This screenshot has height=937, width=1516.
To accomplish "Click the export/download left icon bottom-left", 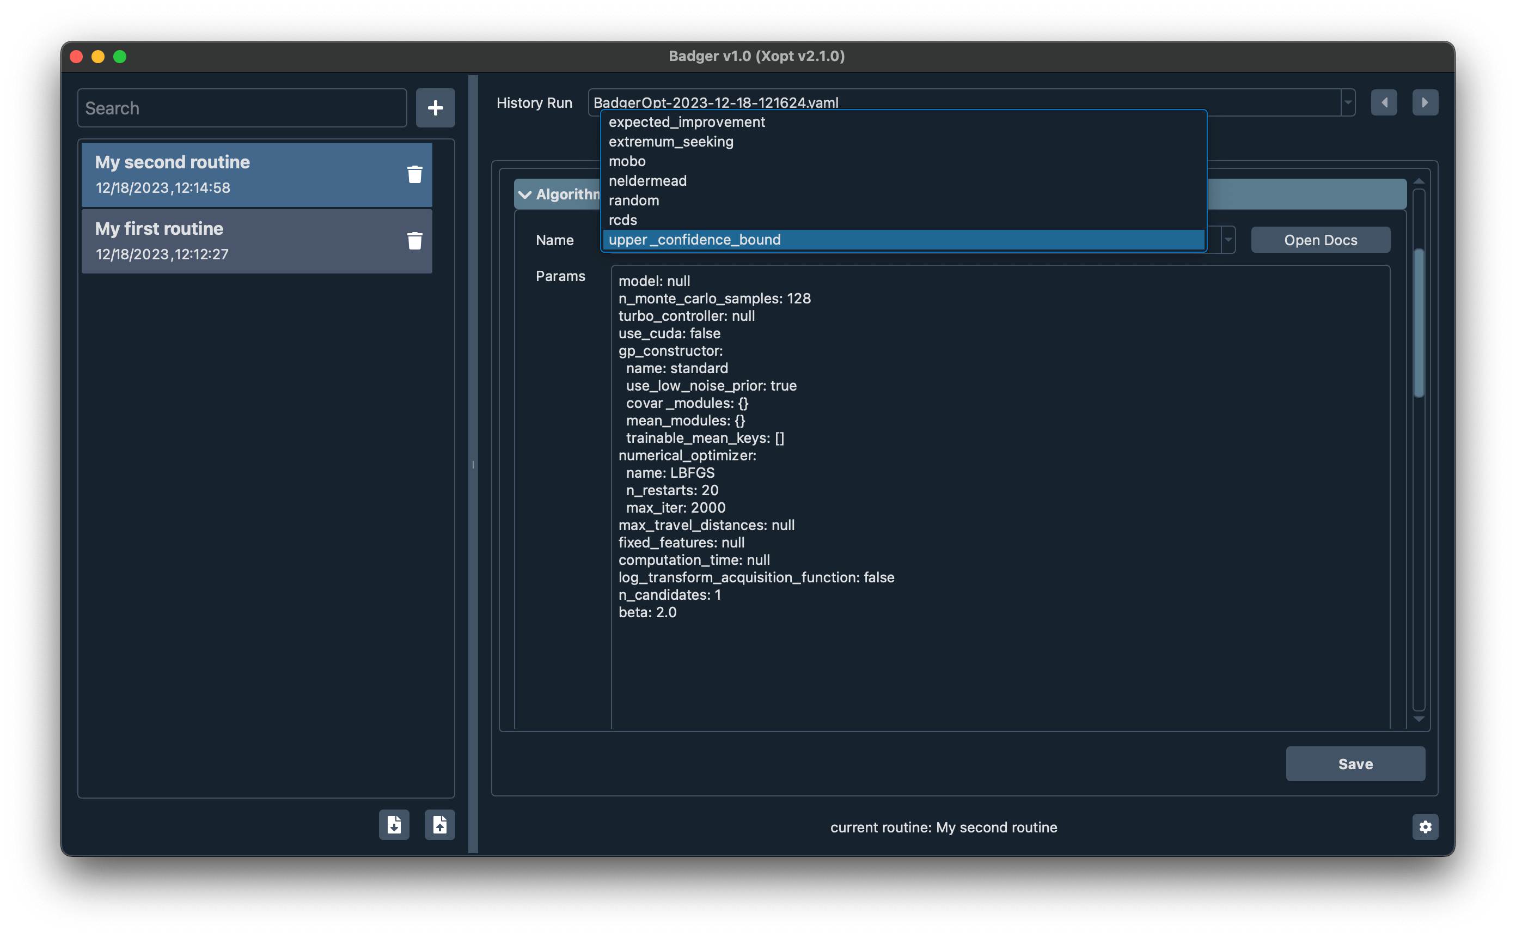I will coord(393,825).
